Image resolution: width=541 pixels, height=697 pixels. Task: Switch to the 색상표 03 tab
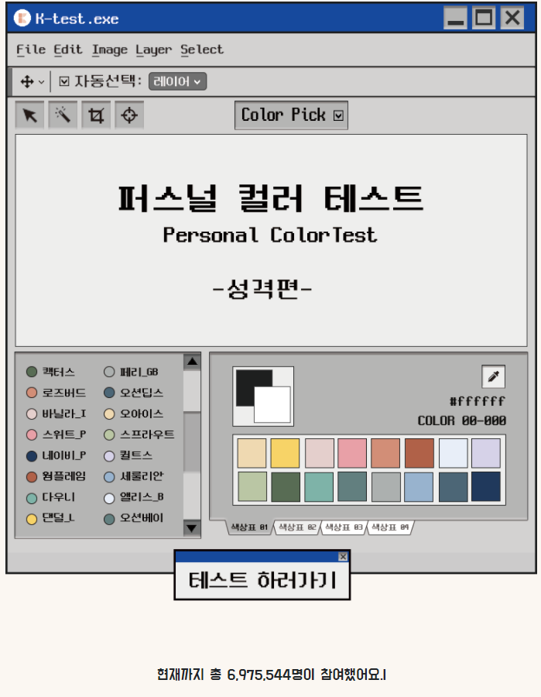point(344,527)
